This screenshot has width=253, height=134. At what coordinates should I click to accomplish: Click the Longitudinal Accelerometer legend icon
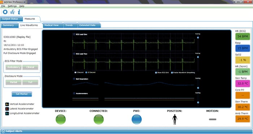tap(7, 113)
